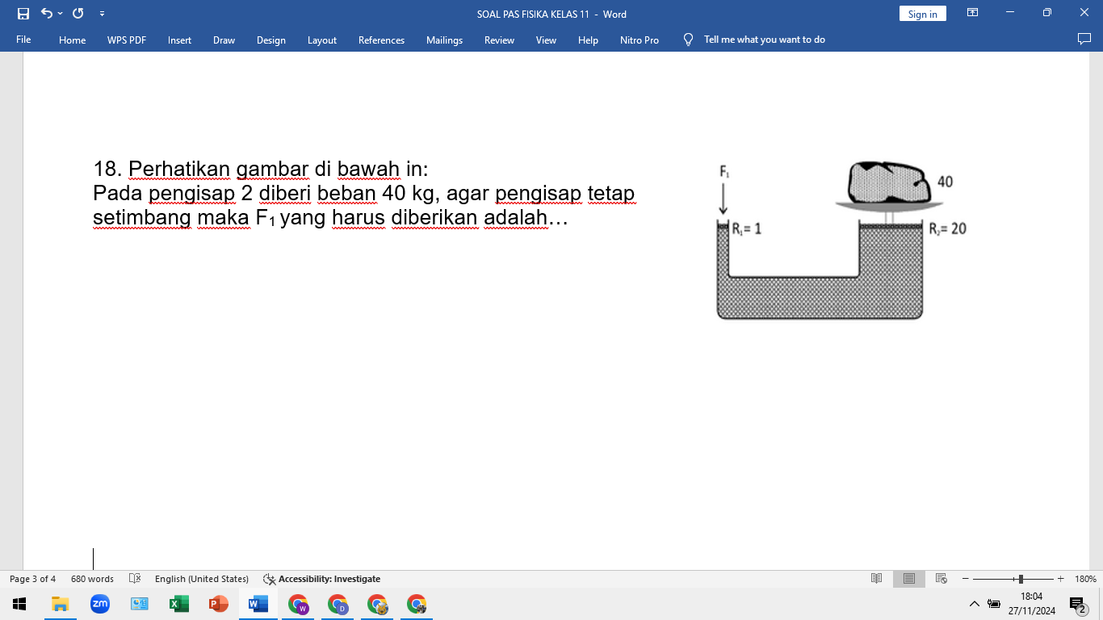
Task: Open Excel from taskbar
Action: pyautogui.click(x=179, y=604)
